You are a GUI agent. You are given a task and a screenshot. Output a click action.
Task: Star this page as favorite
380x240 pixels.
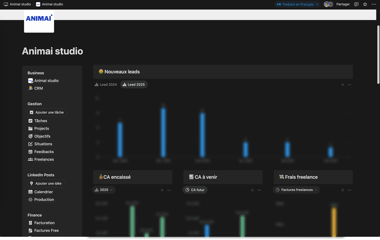coord(365,4)
